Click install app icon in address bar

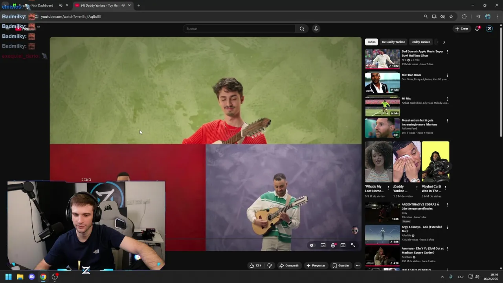tap(434, 17)
